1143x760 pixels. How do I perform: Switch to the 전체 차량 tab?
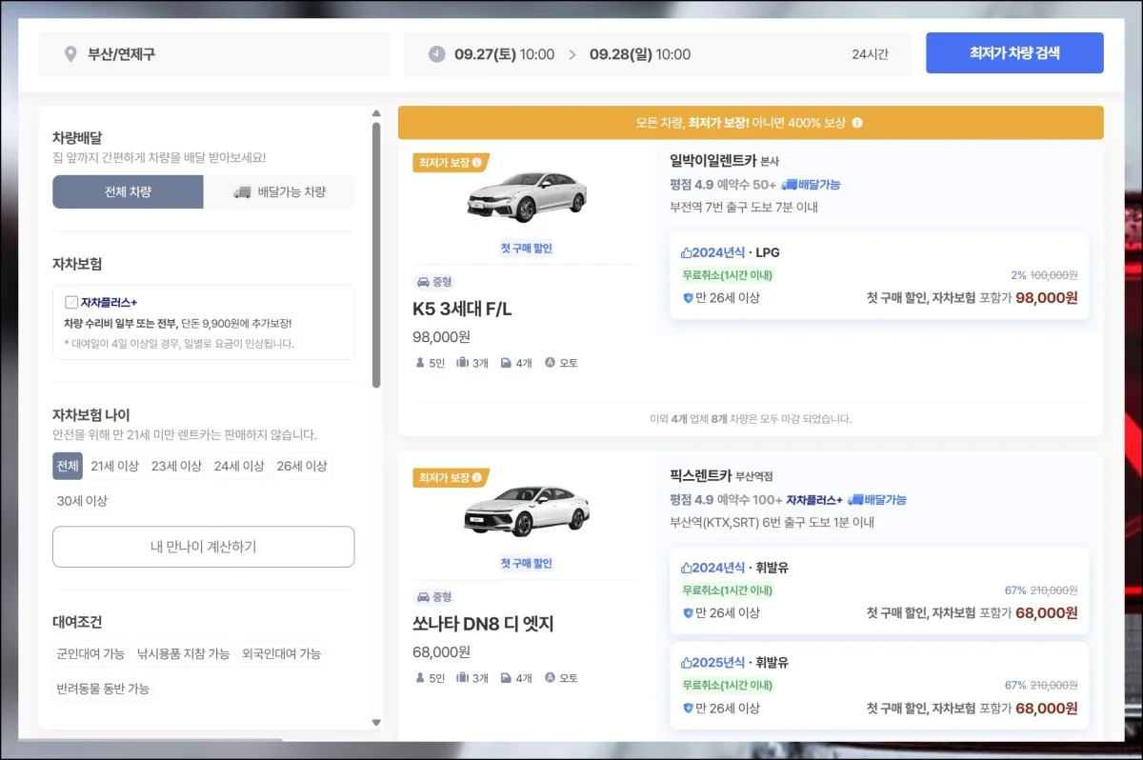[x=128, y=191]
